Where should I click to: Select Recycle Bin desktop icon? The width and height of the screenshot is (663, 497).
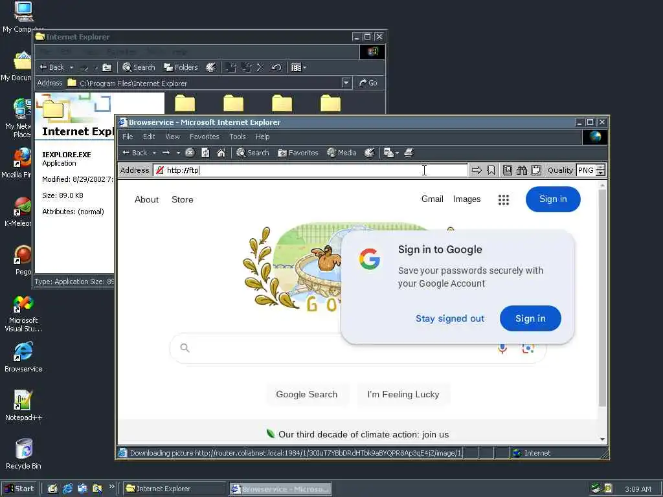(24, 454)
